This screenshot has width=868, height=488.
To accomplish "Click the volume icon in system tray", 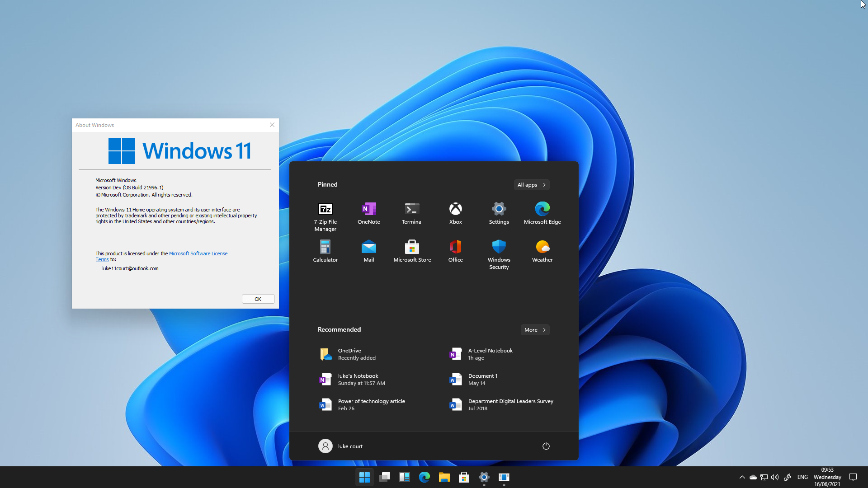I will (775, 477).
